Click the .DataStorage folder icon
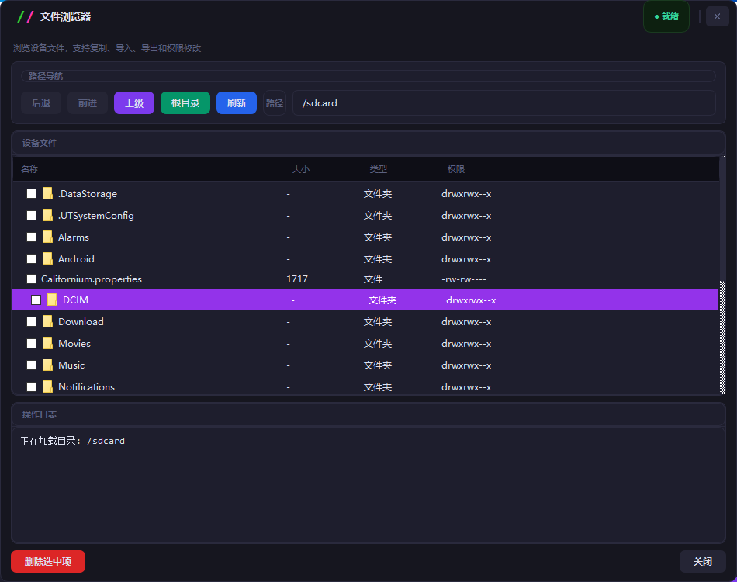The height and width of the screenshot is (582, 737). point(47,194)
